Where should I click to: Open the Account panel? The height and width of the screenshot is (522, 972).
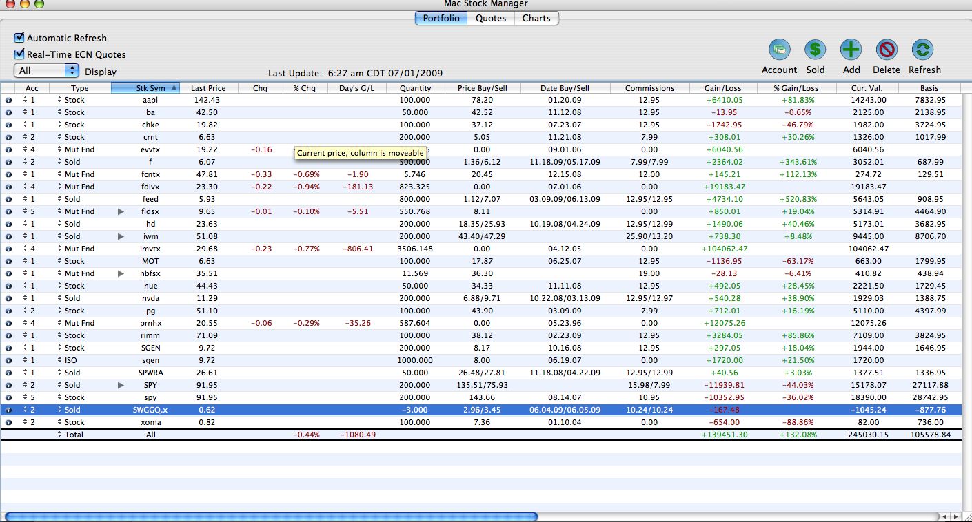click(779, 52)
